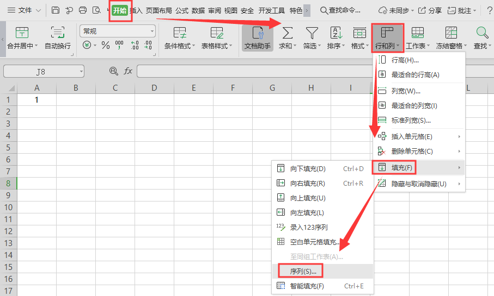The image size is (494, 296).
Task: Toggle the Auto Wrap (自动换行) button
Action: [57, 33]
